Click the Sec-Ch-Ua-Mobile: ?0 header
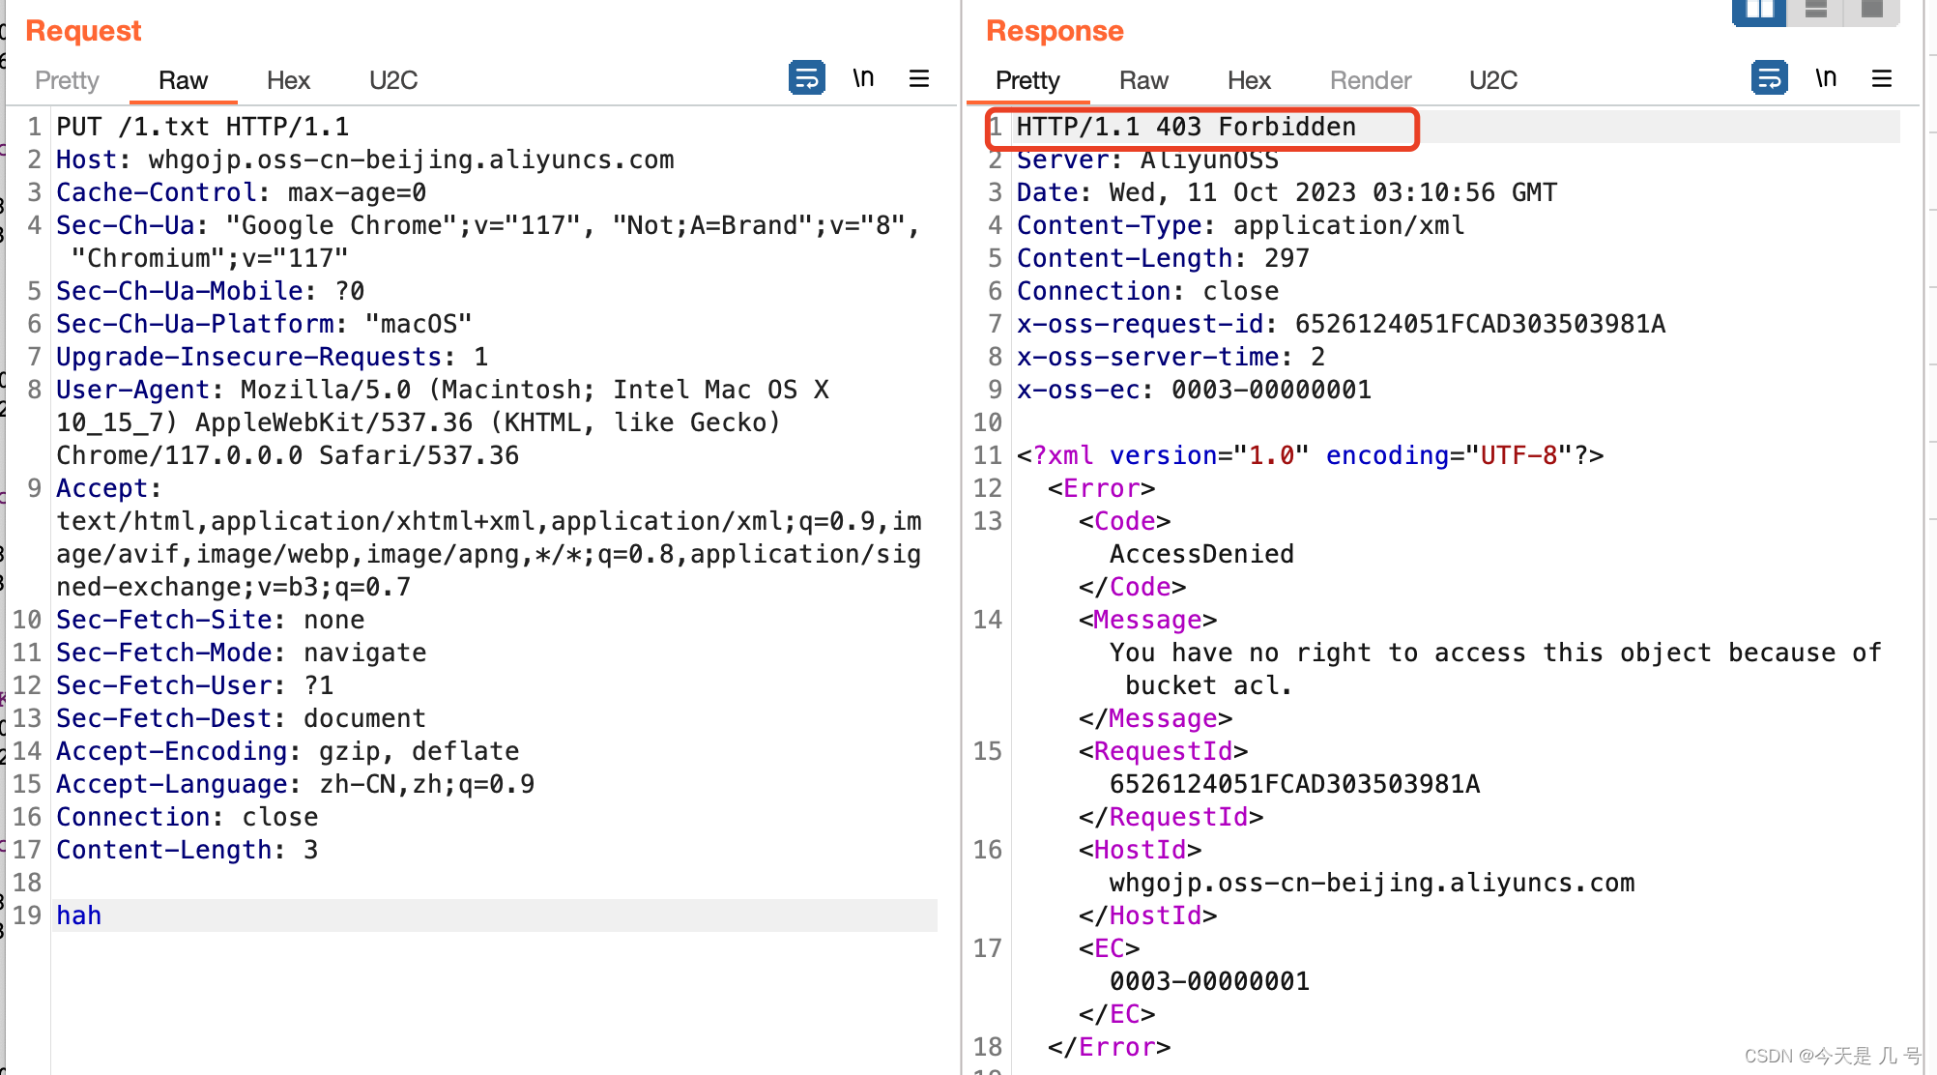The width and height of the screenshot is (1937, 1075). 210,291
